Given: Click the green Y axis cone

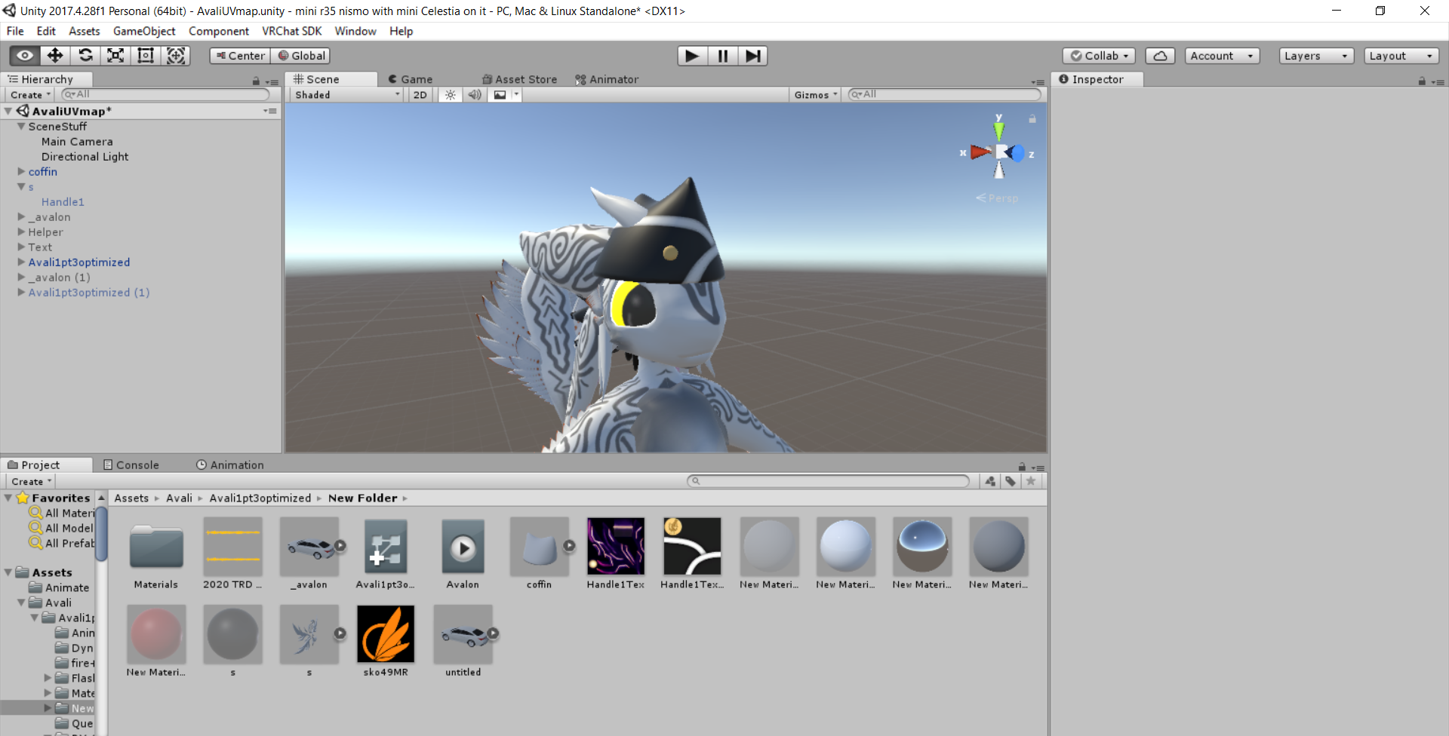Looking at the screenshot, I should click(x=999, y=130).
